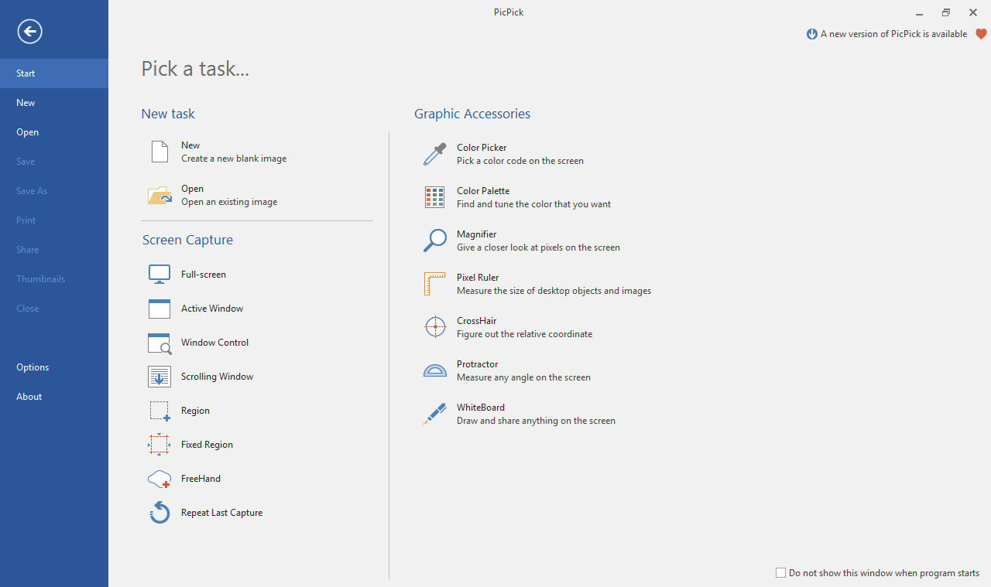991x587 pixels.
Task: Click the Region capture icon
Action: [x=159, y=411]
